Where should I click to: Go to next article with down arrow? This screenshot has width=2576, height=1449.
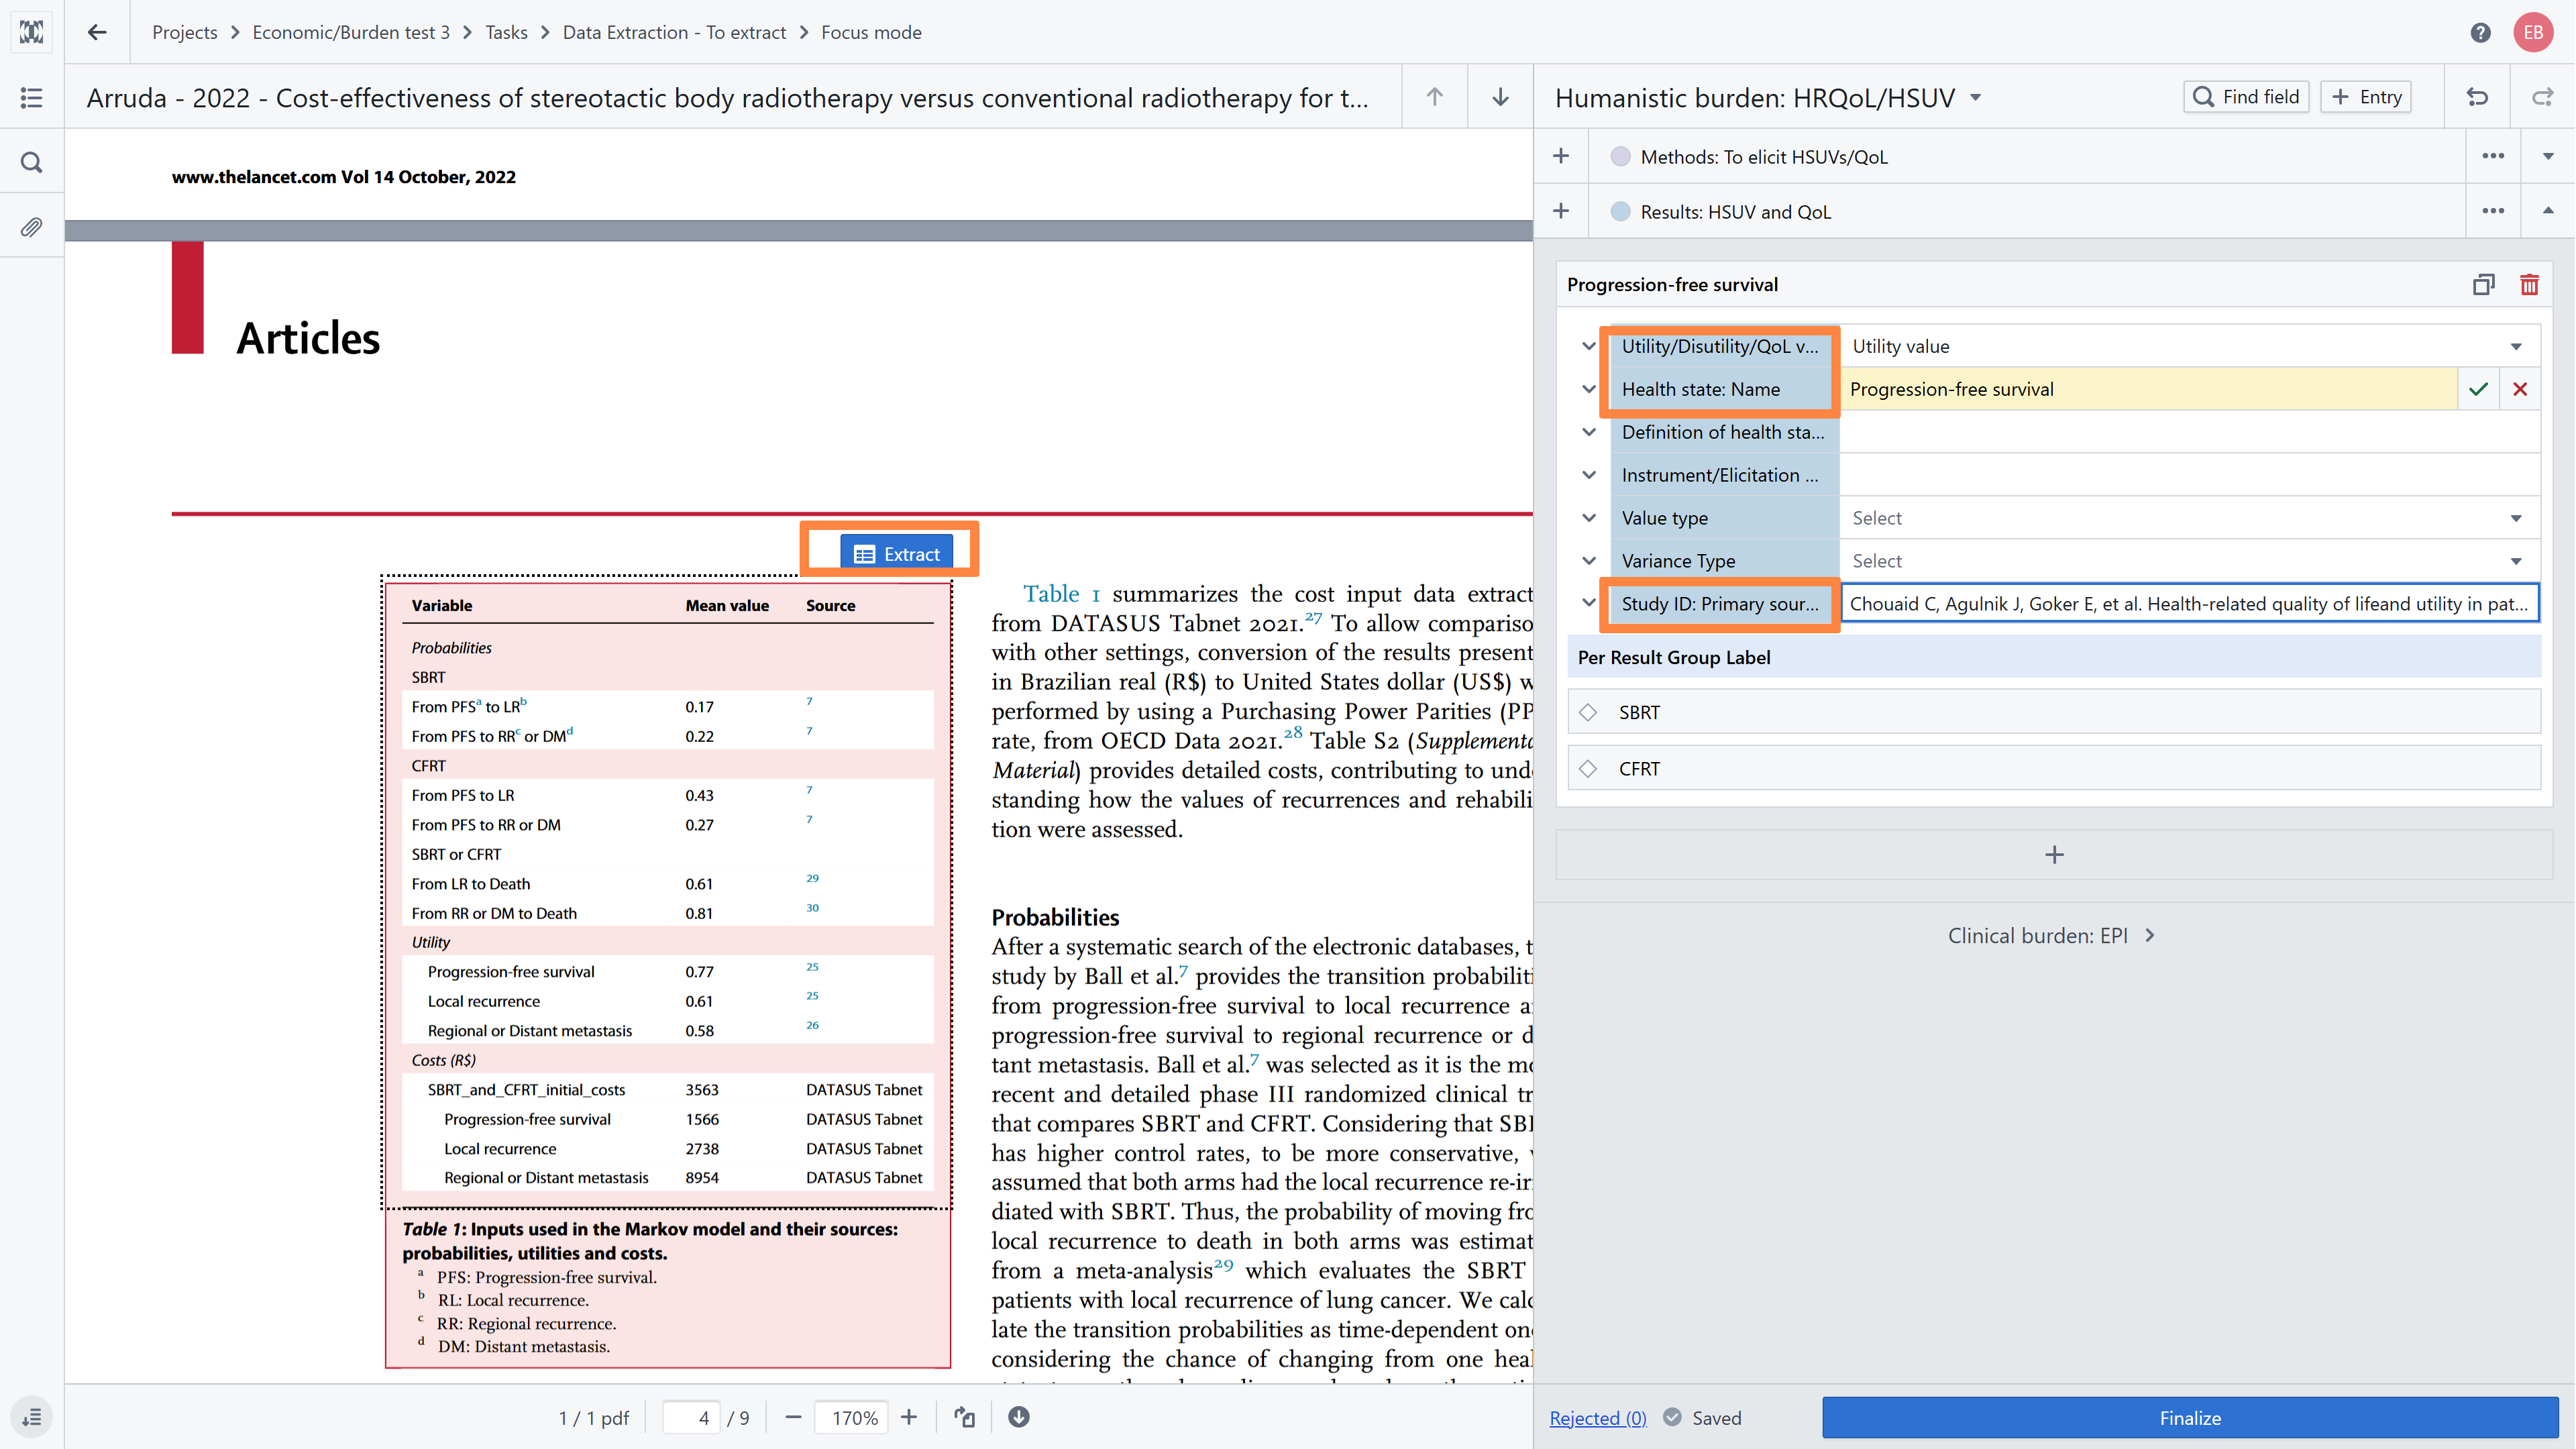[1500, 97]
